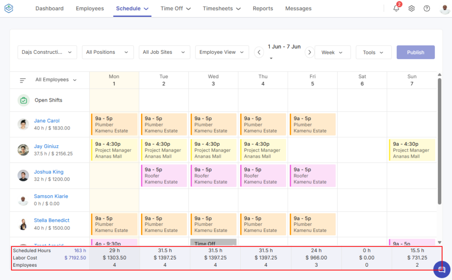Viewport: 452px width, 280px height.
Task: Open the Dajs Constructi... location dropdown
Action: tap(47, 52)
